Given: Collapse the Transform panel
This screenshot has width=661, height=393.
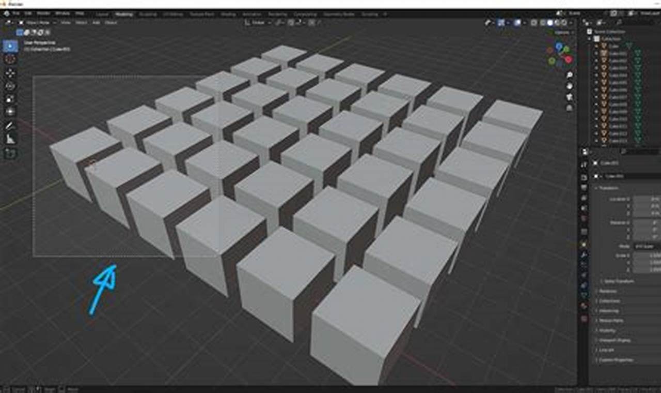Looking at the screenshot, I should [x=608, y=188].
